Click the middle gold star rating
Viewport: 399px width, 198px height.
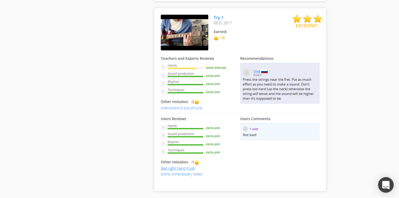point(307,19)
